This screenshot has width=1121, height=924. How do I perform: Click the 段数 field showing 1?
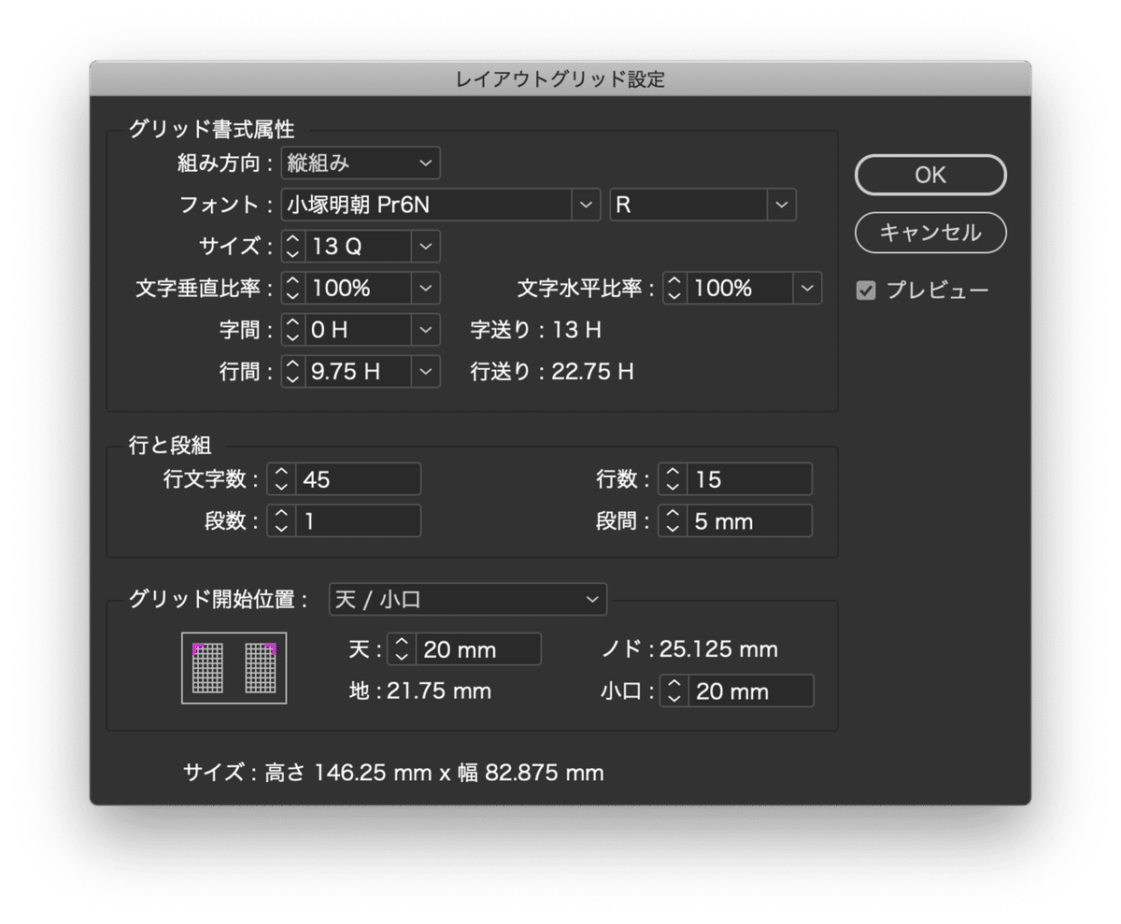[x=359, y=520]
